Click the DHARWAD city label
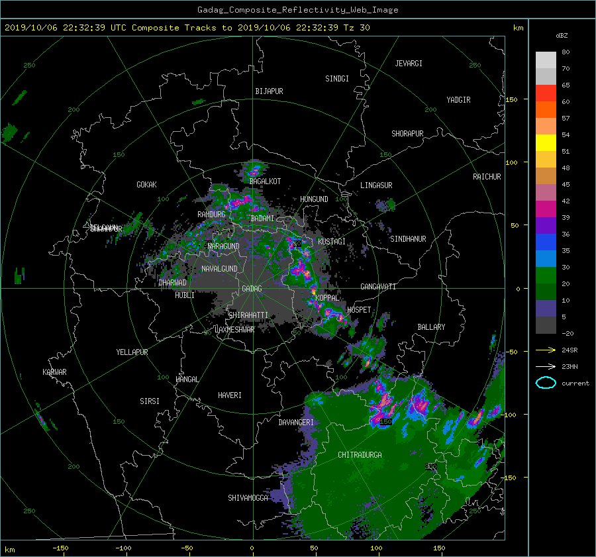Image resolution: width=596 pixels, height=557 pixels. [x=173, y=283]
